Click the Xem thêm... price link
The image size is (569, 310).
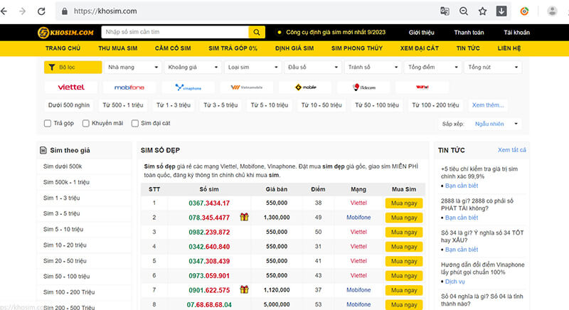[488, 105]
